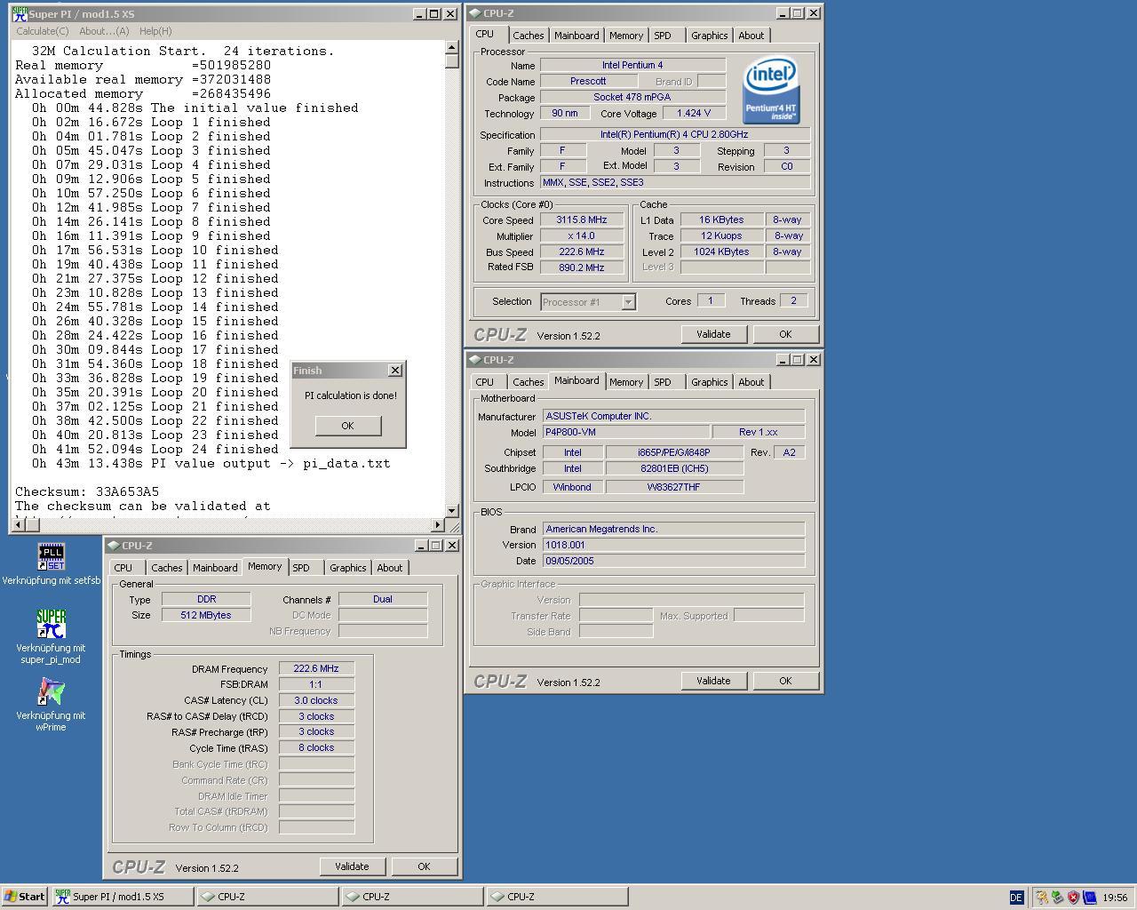The width and height of the screenshot is (1137, 910).
Task: Open the Calculate(C) menu in Super PI
Action: (x=43, y=31)
